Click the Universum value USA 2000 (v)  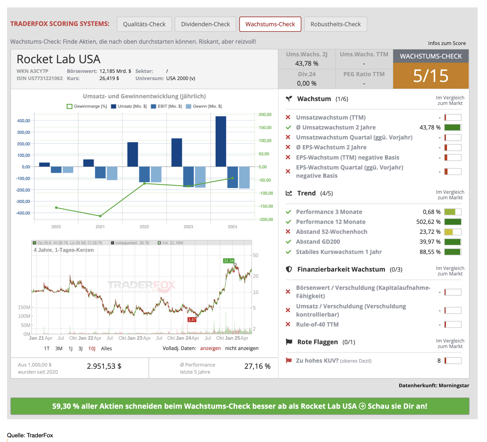click(x=181, y=78)
